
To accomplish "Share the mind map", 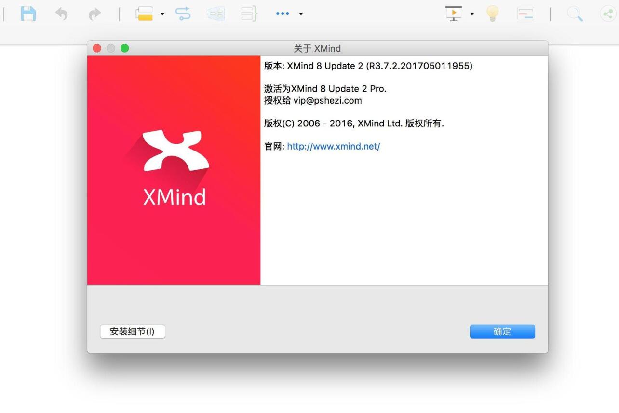I will click(606, 14).
